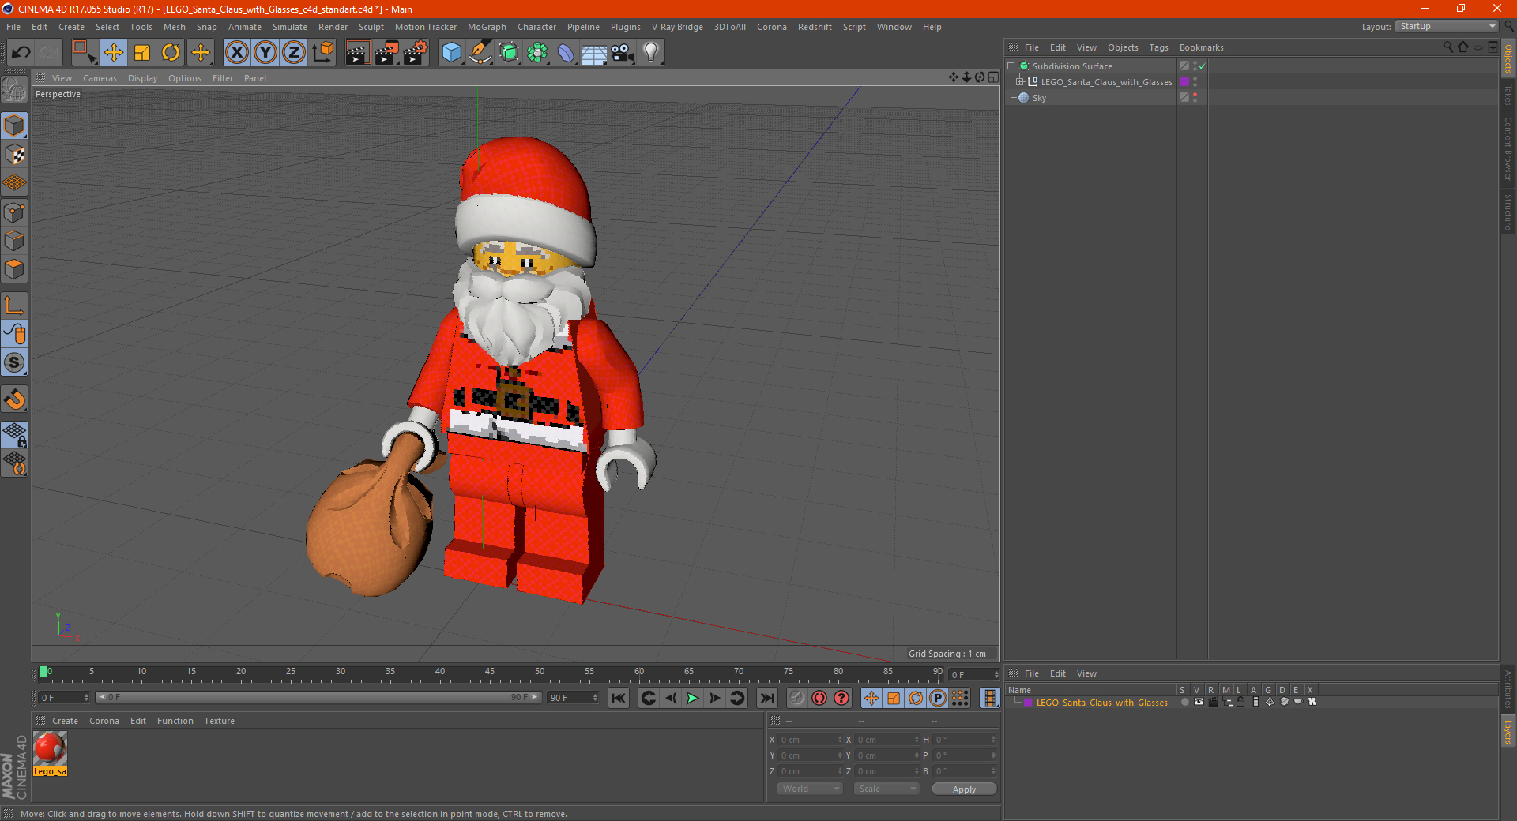This screenshot has width=1517, height=821.
Task: Activate the Scale tool
Action: pyautogui.click(x=142, y=53)
